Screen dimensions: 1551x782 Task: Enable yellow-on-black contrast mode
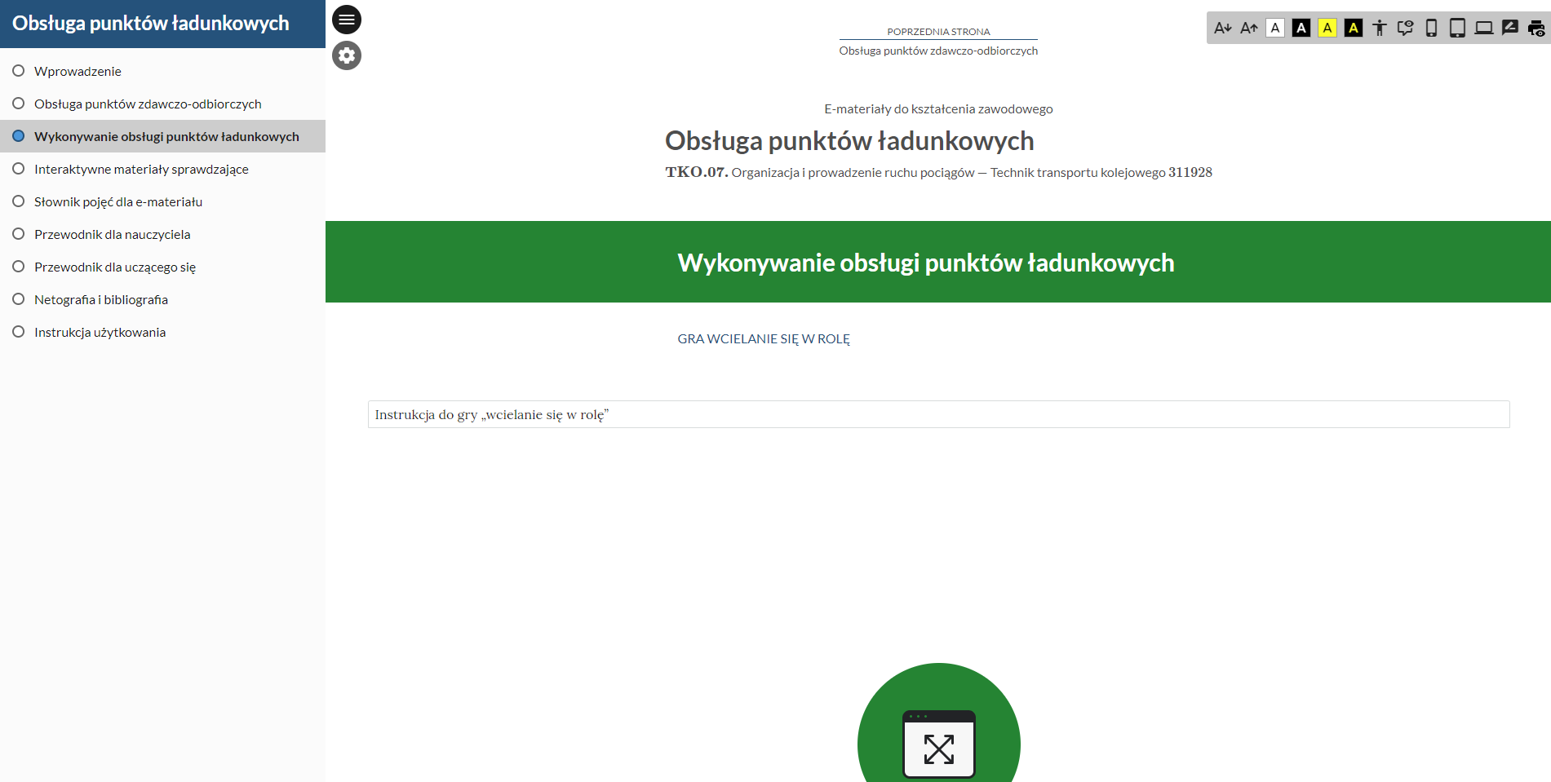point(1354,27)
